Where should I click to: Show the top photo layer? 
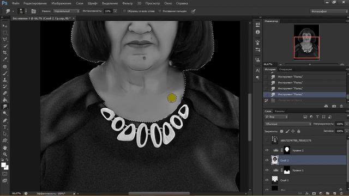click(267, 140)
